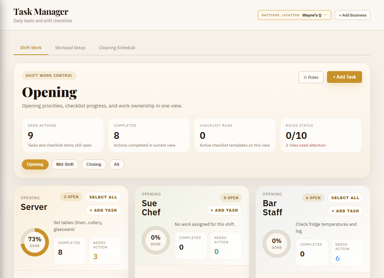Open the Roles Status 0/10 card

coord(321,135)
